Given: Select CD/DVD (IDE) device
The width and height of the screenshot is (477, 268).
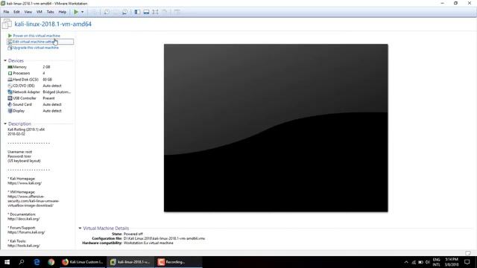Looking at the screenshot, I should click(x=39, y=86).
